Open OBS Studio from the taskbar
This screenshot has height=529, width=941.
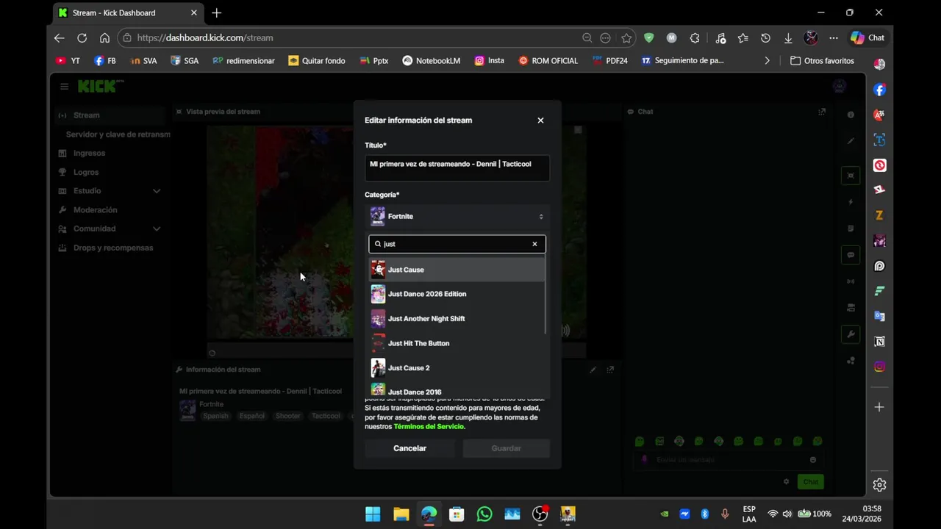pyautogui.click(x=540, y=514)
